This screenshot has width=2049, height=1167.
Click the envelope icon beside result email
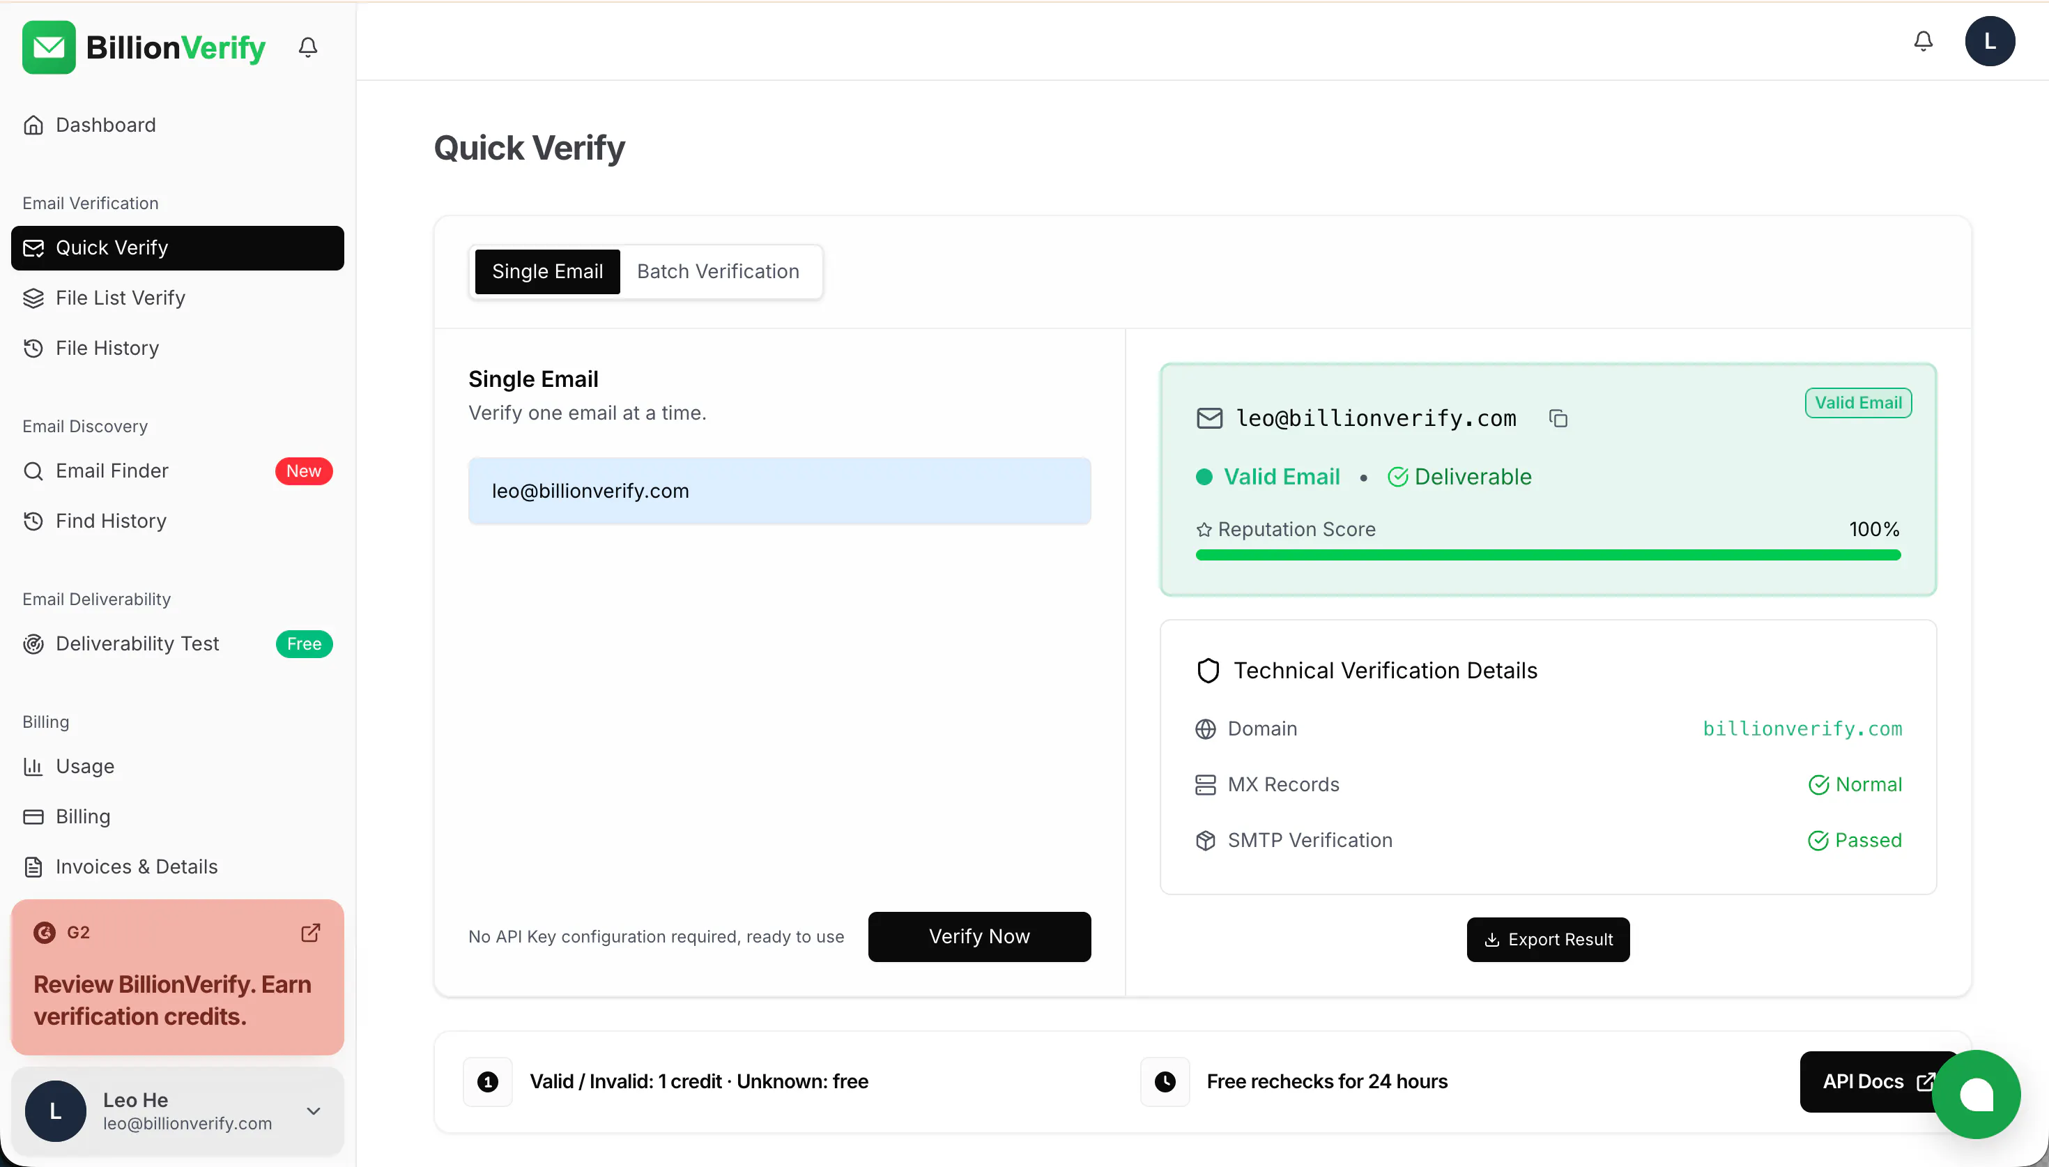click(x=1208, y=418)
